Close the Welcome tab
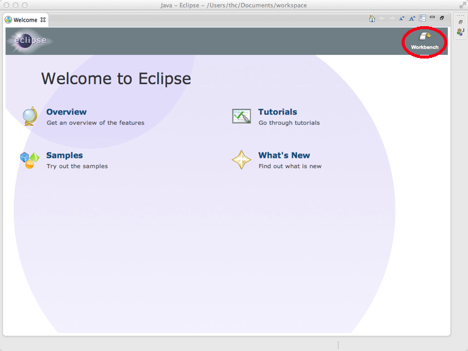Image resolution: width=468 pixels, height=351 pixels. coord(43,19)
